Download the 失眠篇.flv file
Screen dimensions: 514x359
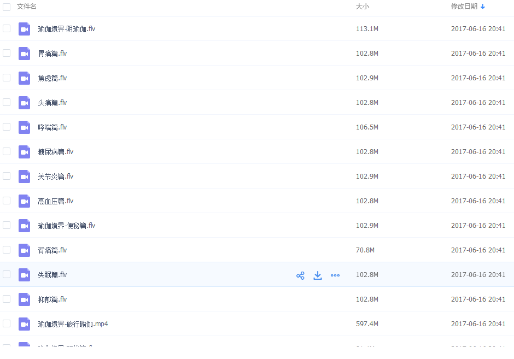318,275
